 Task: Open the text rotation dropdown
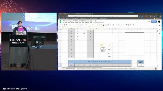122,25
